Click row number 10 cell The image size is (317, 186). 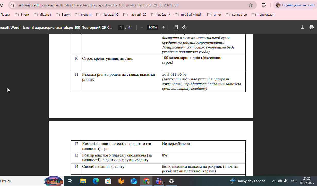click(76, 63)
